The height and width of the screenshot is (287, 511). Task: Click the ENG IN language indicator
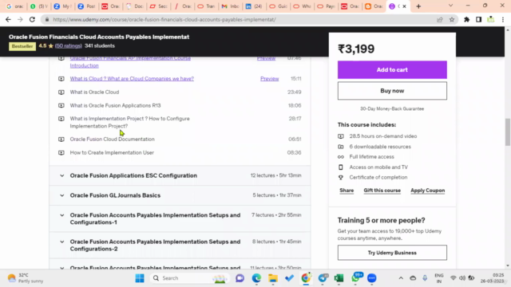pos(439,278)
